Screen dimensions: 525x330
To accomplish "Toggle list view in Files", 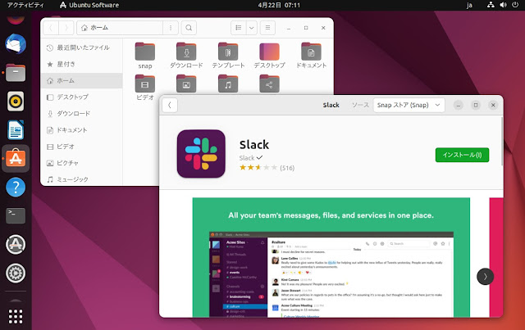I will (x=239, y=28).
